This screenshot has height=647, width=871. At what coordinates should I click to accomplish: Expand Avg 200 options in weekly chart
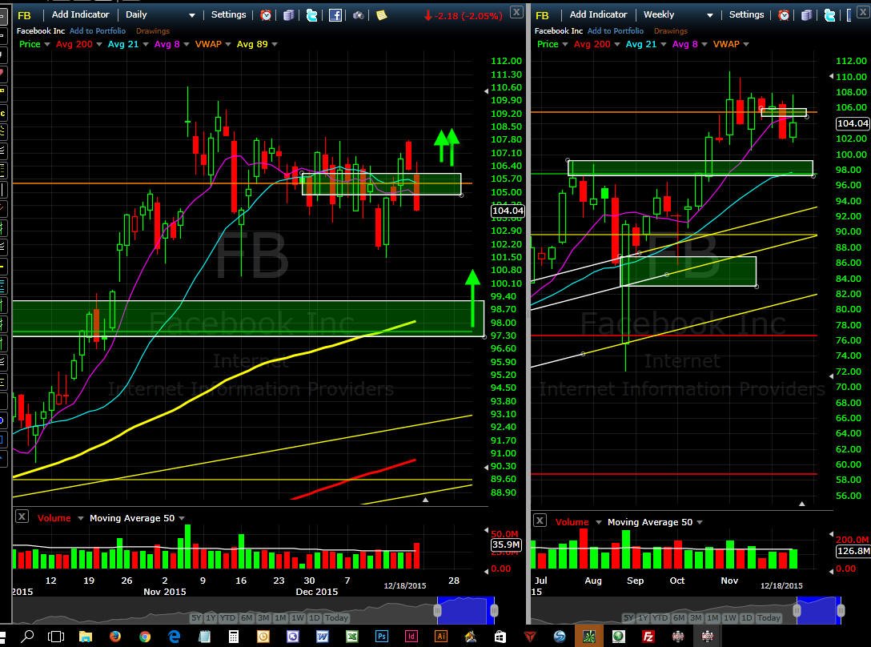pos(616,45)
